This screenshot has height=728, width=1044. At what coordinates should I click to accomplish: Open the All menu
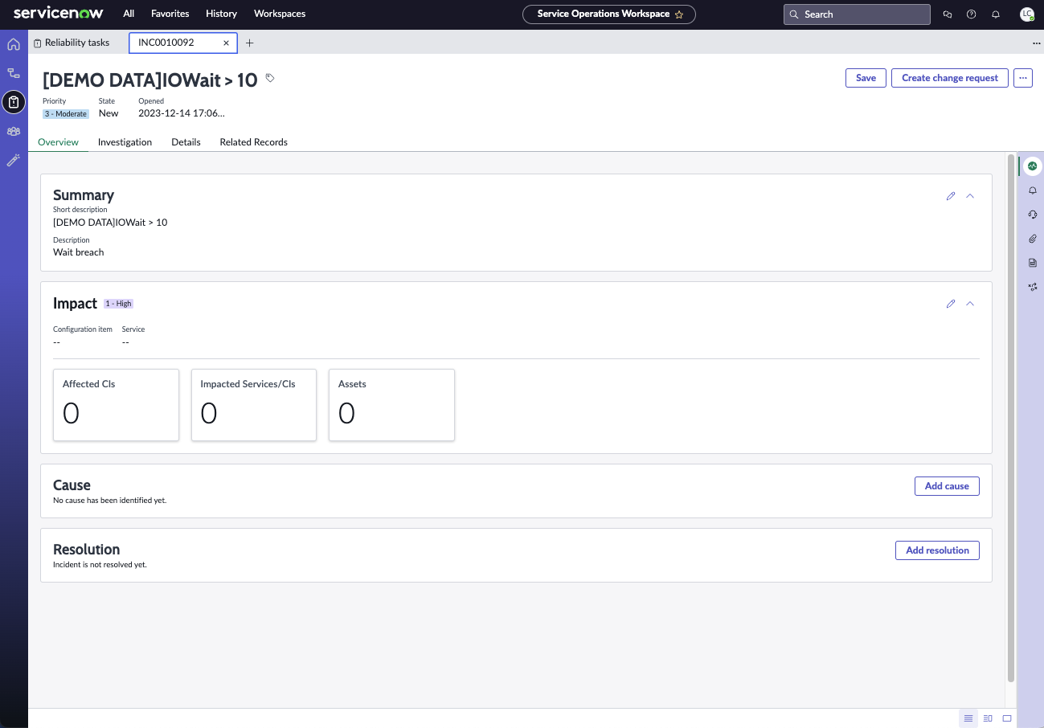pyautogui.click(x=129, y=14)
